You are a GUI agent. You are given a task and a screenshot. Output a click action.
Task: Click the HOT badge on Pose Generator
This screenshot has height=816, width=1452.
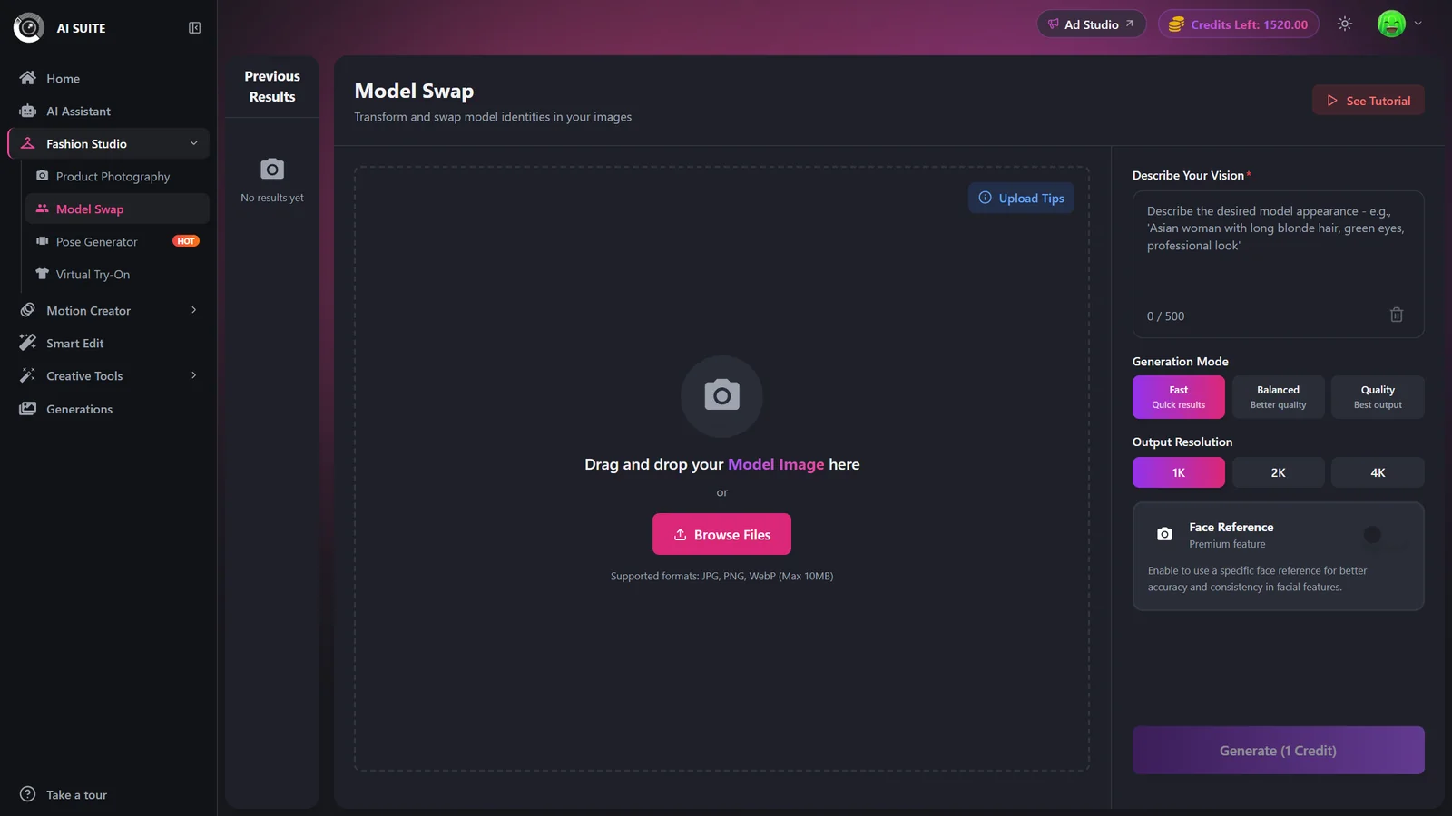pyautogui.click(x=186, y=241)
